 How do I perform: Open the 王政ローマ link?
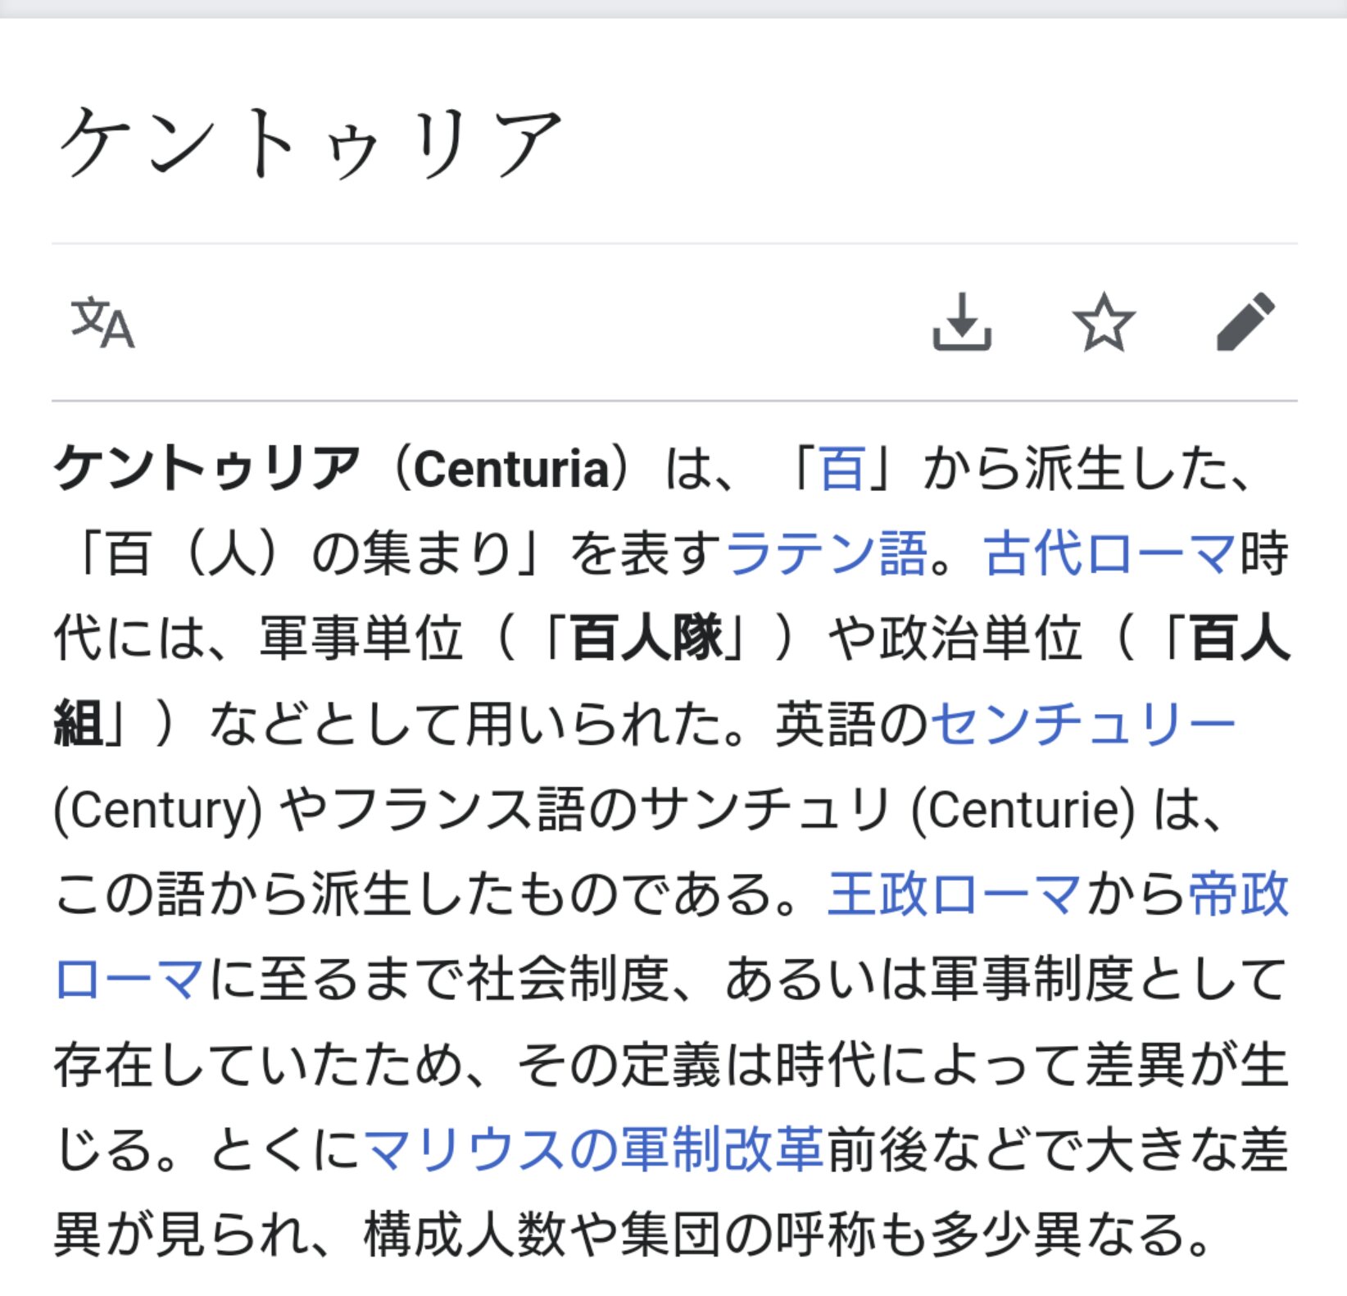point(955,894)
